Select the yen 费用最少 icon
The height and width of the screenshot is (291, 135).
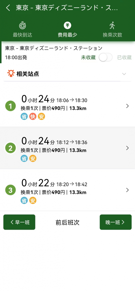[67, 25]
